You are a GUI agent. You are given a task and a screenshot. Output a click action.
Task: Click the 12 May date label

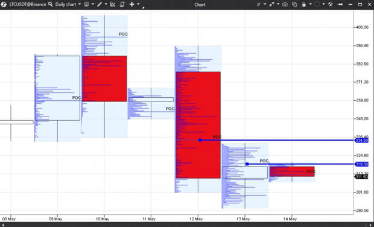pos(196,219)
